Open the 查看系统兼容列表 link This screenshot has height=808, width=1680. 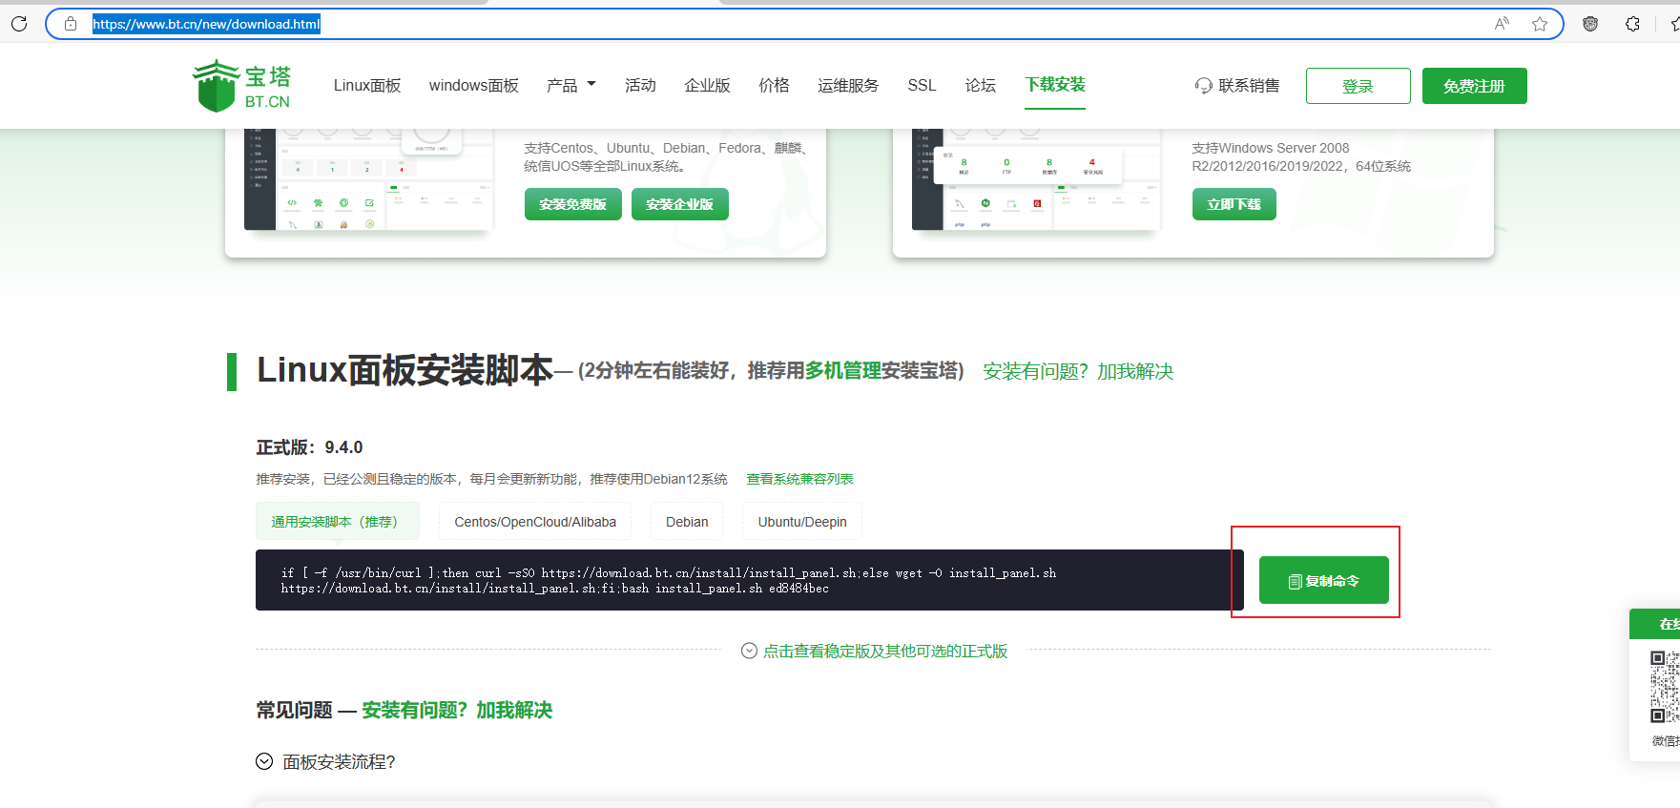coord(799,479)
